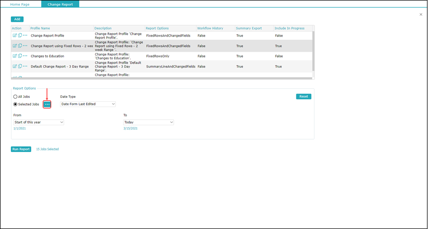Viewport: 428px width, 229px height.
Task: Sort by the Include In Progress column header
Action: click(x=290, y=28)
